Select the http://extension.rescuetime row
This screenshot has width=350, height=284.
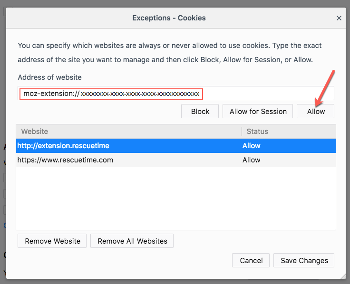click(128, 146)
